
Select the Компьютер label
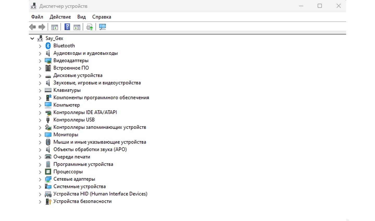[x=67, y=105]
